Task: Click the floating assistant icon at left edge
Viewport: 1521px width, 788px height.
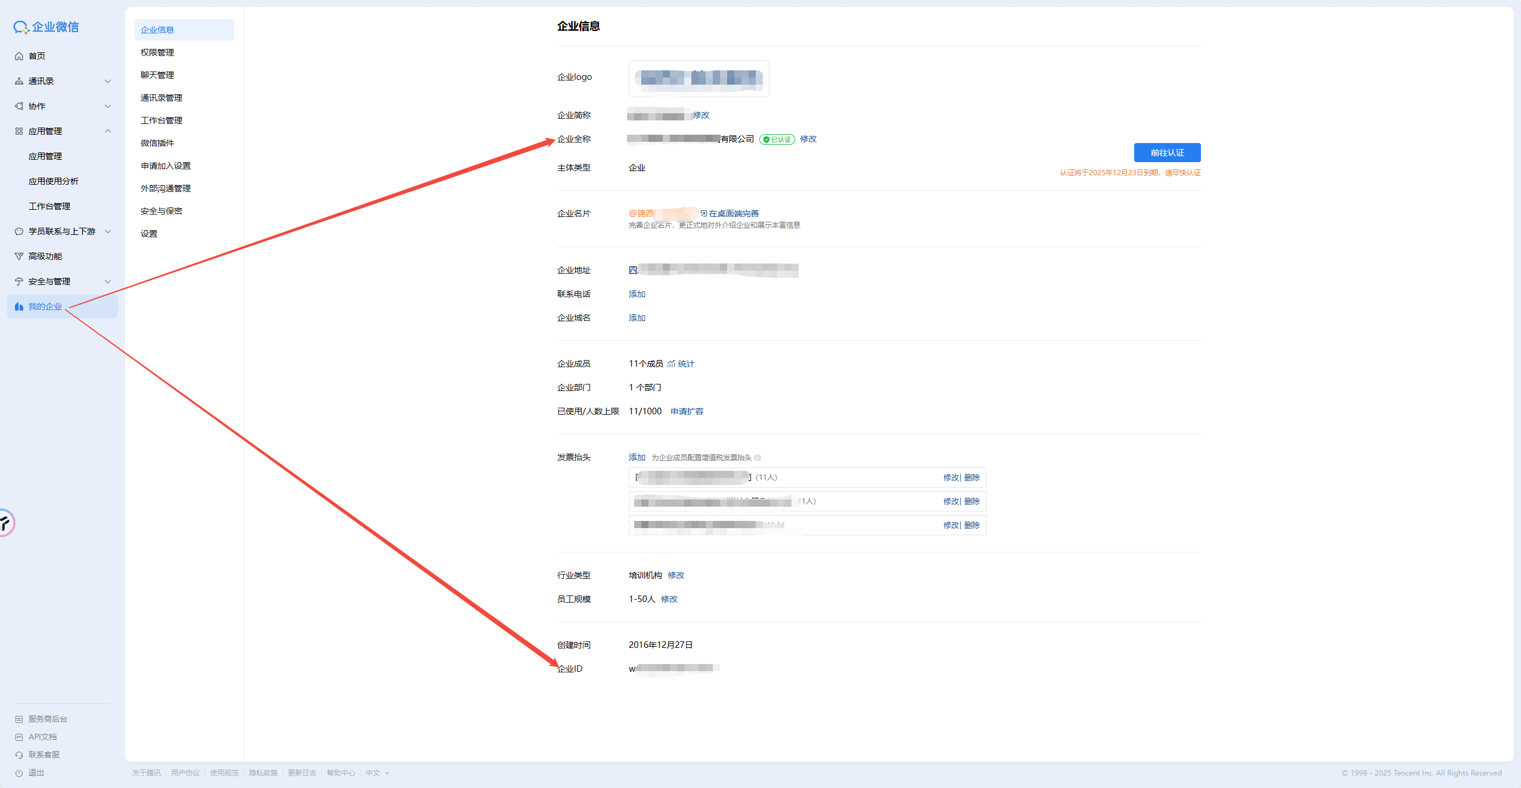Action: click(x=6, y=523)
